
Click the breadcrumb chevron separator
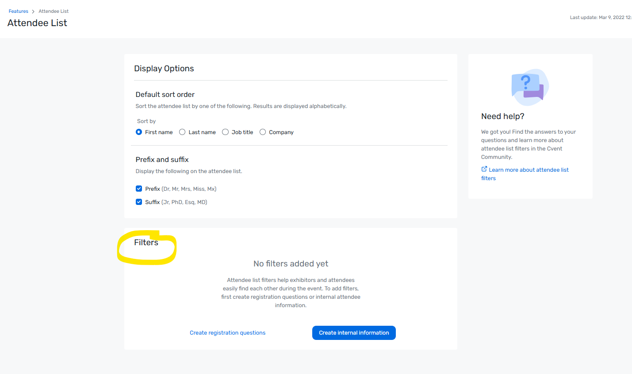click(33, 12)
